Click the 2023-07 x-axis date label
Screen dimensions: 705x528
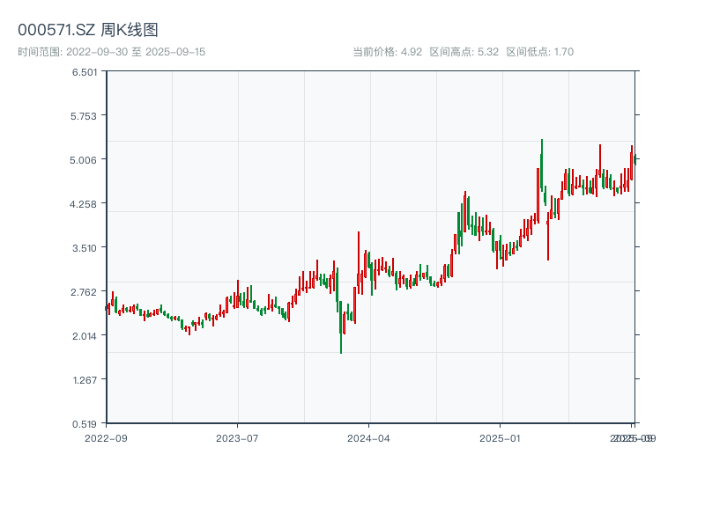tap(238, 437)
